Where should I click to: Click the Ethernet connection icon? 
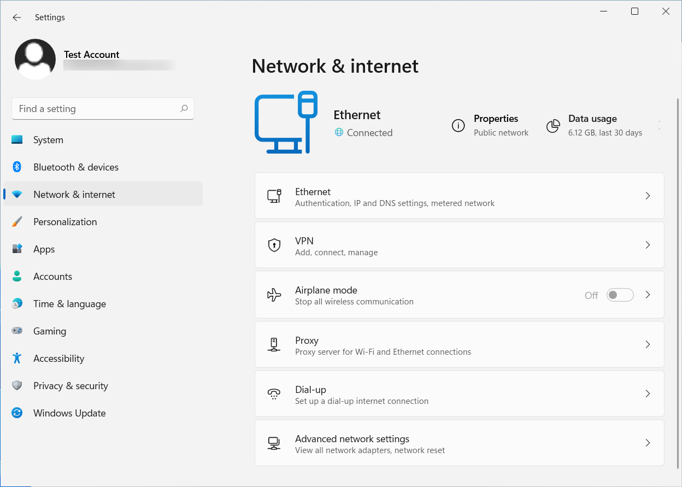(x=285, y=121)
